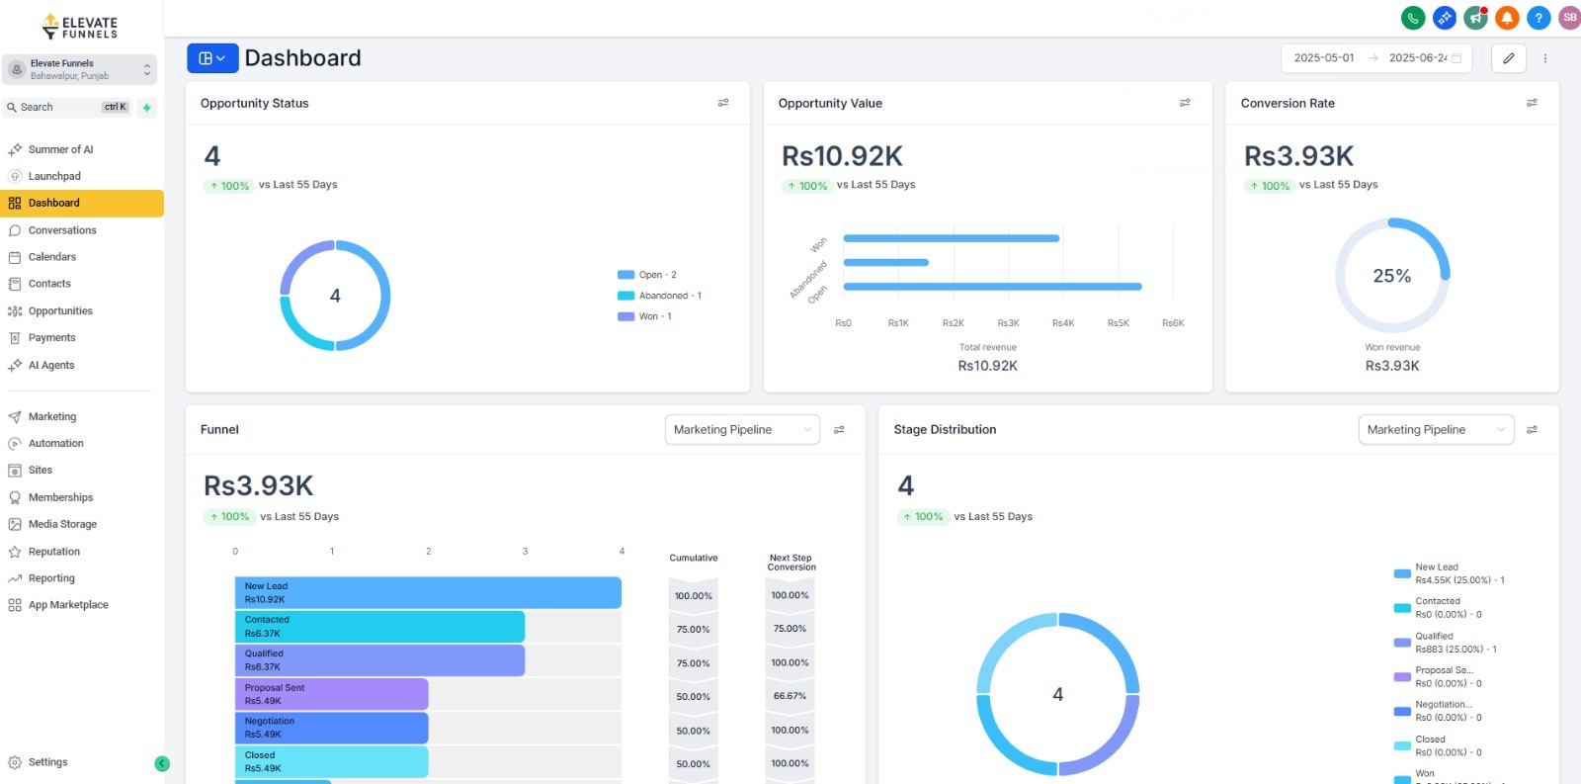Open Opportunity Status widget filter settings
The image size is (1581, 784).
pyautogui.click(x=723, y=103)
